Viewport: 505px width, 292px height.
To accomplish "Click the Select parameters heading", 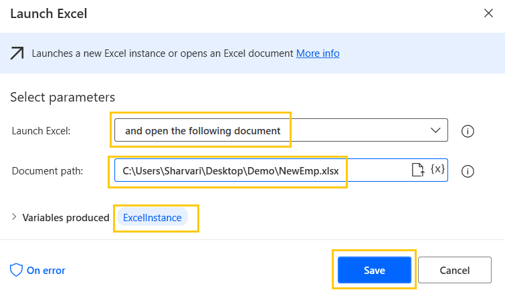I will point(62,97).
